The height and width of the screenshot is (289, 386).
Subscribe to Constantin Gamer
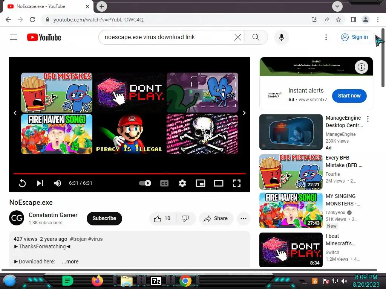[104, 219]
